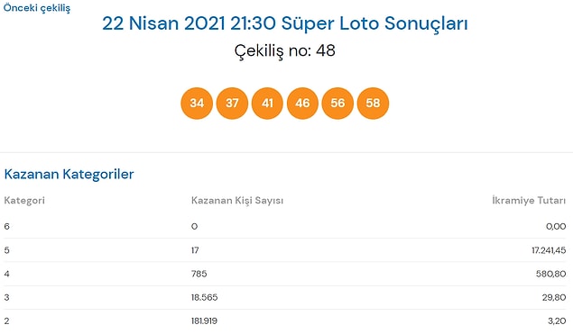The height and width of the screenshot is (334, 573).
Task: Select the category 6 table row
Action: 284,227
